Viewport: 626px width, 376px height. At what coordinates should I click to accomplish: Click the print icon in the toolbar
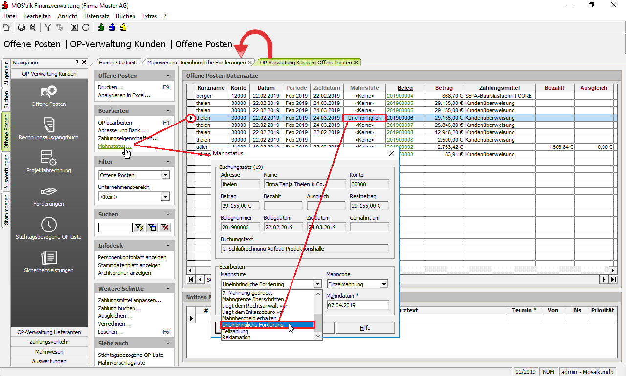tap(22, 27)
